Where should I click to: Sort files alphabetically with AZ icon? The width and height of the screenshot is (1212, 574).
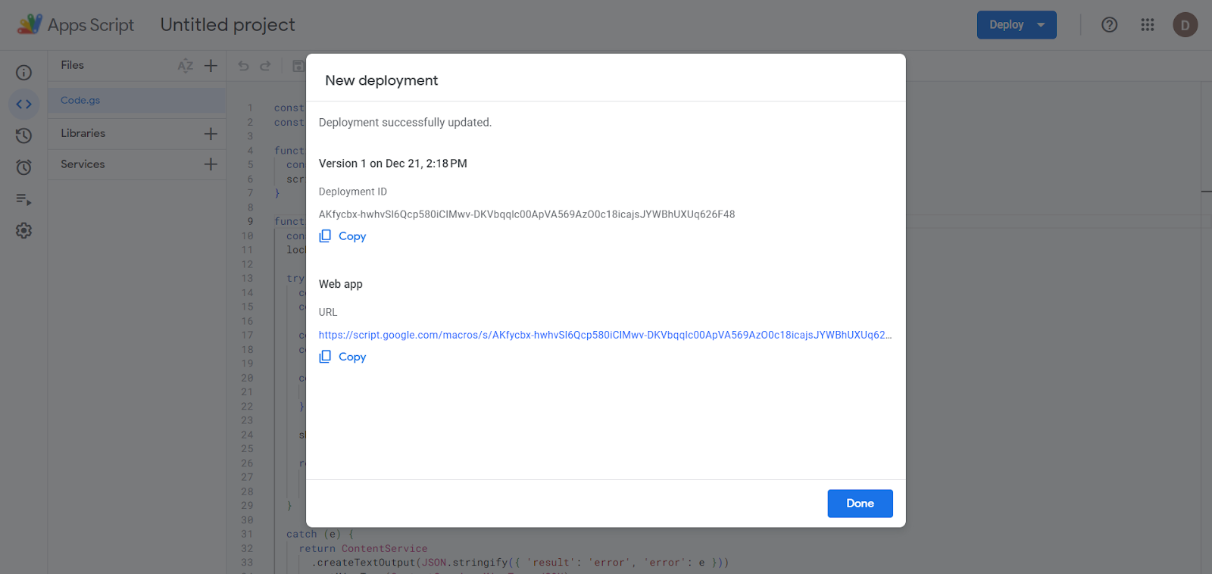[x=186, y=66]
